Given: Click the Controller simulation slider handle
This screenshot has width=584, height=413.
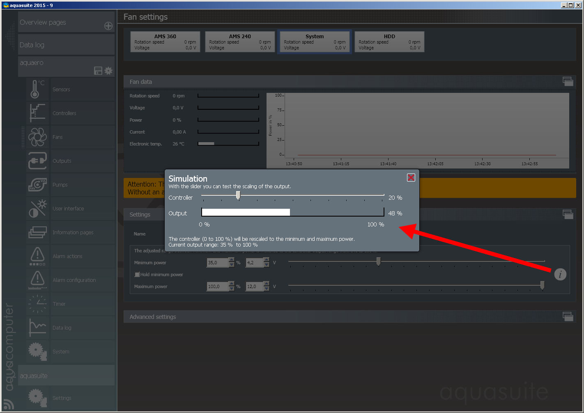Looking at the screenshot, I should (238, 196).
